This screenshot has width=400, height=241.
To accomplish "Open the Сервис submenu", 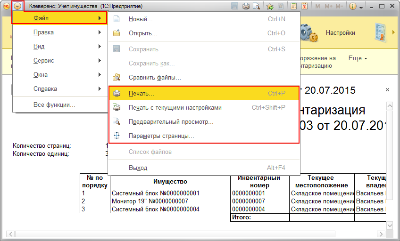I will point(59,61).
